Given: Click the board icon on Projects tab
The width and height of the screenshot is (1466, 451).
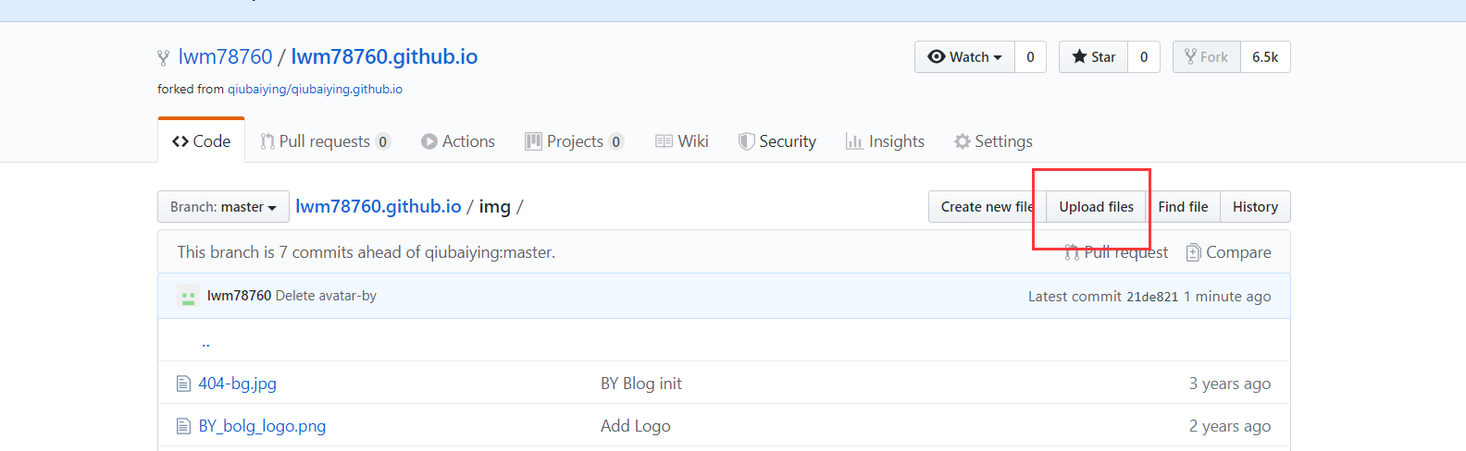Looking at the screenshot, I should [x=533, y=141].
